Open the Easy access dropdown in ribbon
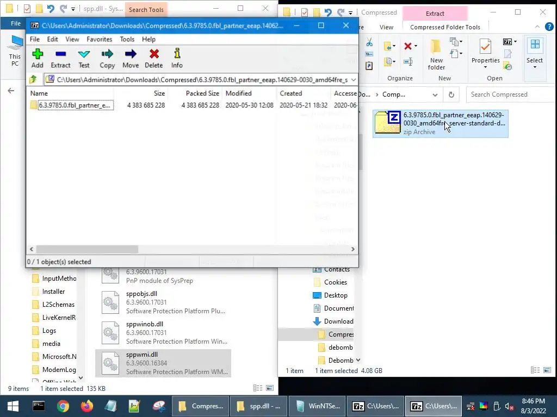The width and height of the screenshot is (557, 417). (x=456, y=54)
